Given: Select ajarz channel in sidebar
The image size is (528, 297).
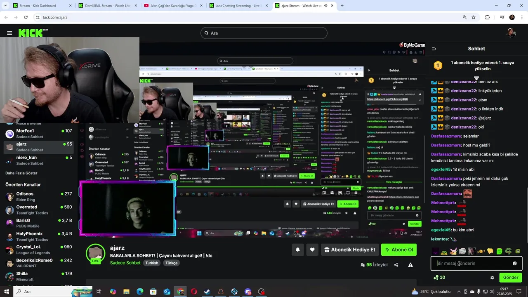Looking at the screenshot, I should pyautogui.click(x=39, y=147).
